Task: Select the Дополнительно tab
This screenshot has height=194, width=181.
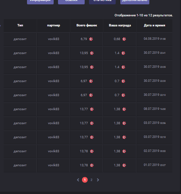Action: [135, 1]
